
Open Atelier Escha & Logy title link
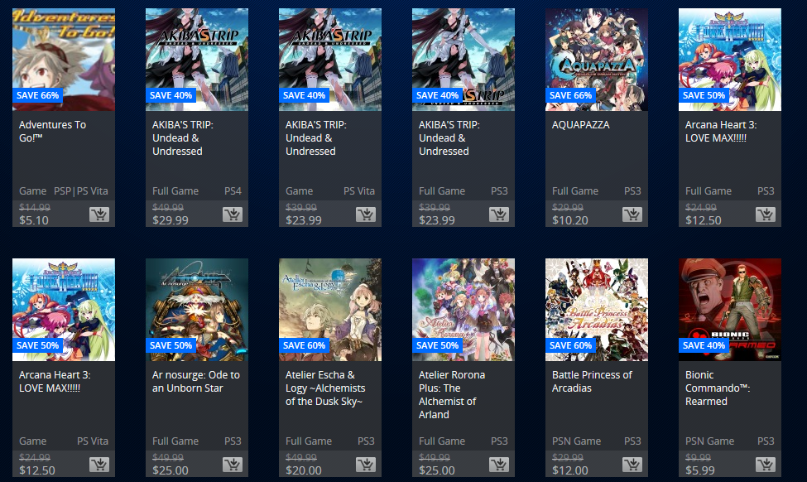[325, 388]
